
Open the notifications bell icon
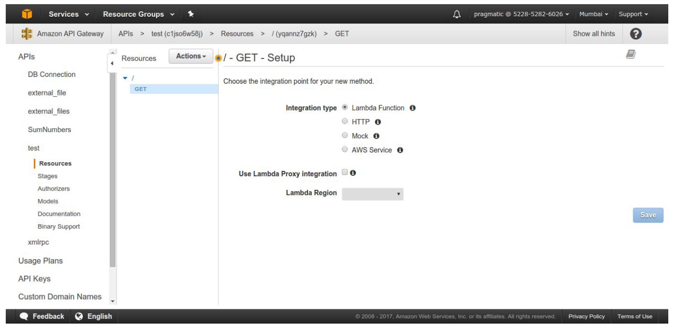coord(457,14)
